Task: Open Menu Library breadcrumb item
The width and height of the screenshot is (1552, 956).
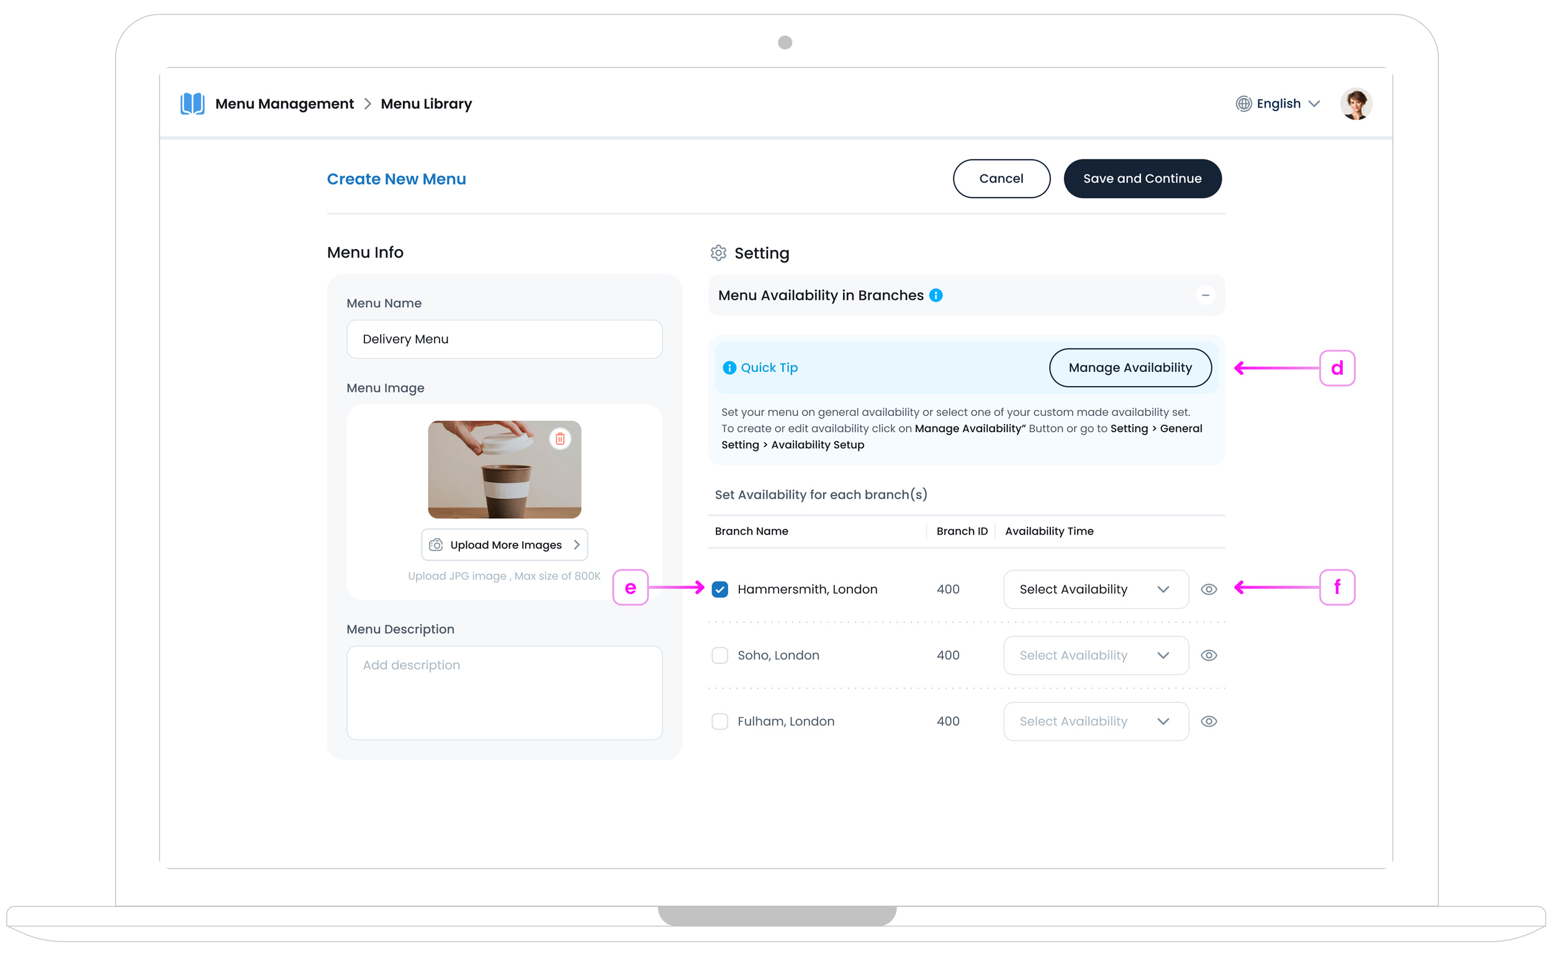Action: [426, 104]
